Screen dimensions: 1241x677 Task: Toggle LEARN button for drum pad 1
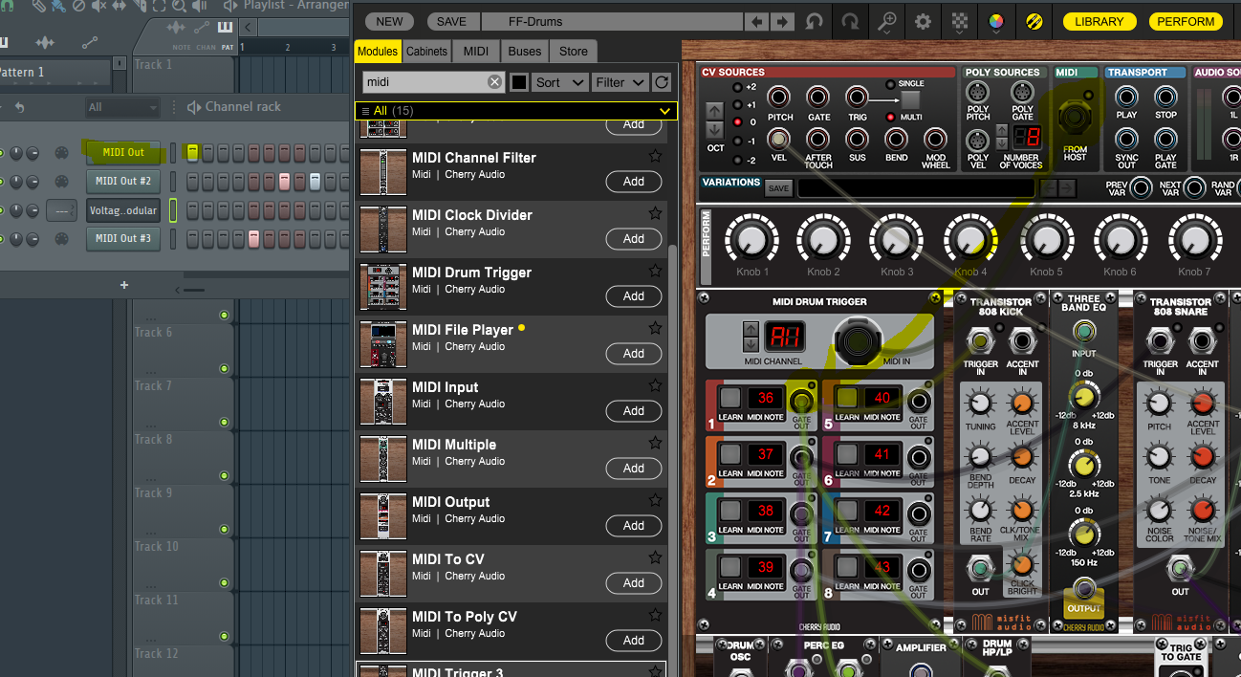point(730,399)
